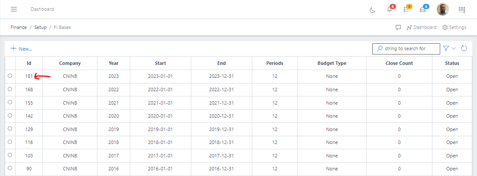477x176 pixels.
Task: Click Fi Bases breadcrumb
Action: coord(62,27)
